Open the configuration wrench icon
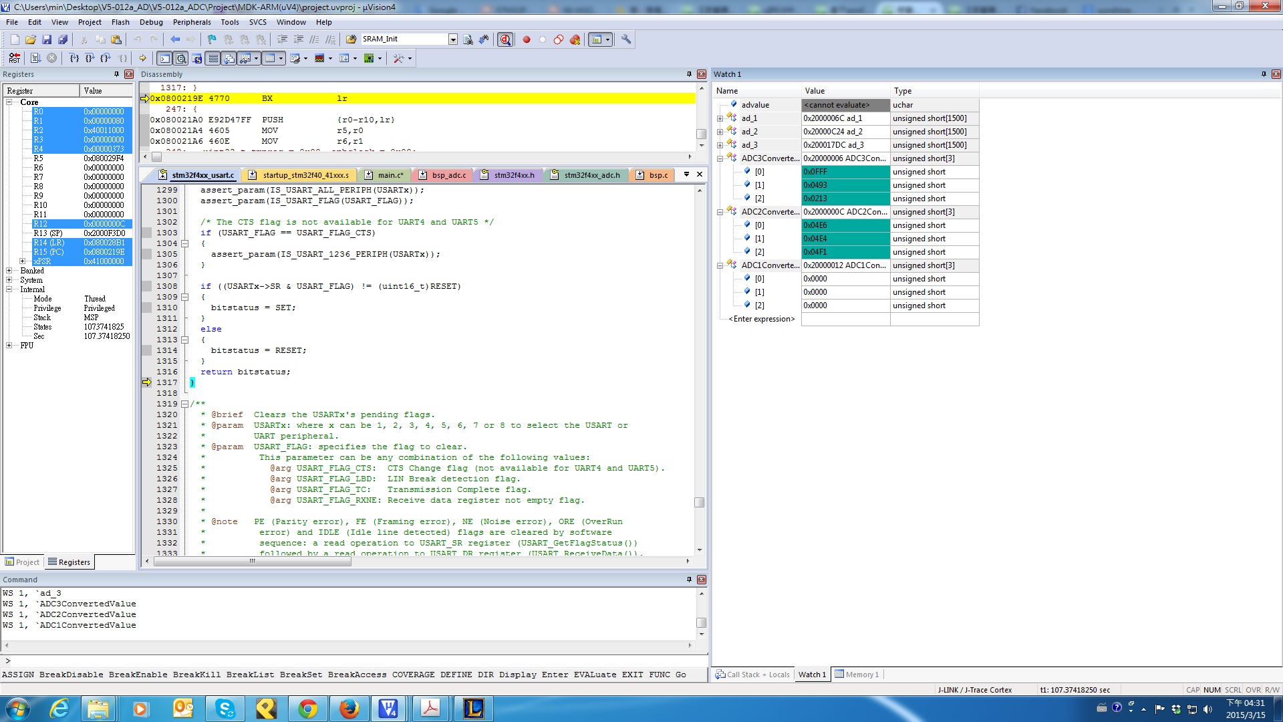The height and width of the screenshot is (722, 1283). coord(626,39)
